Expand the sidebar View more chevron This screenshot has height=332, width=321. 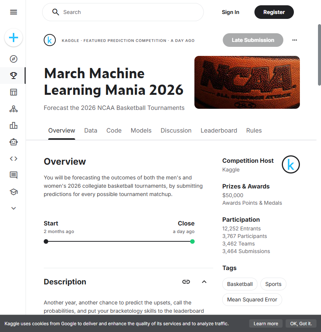(x=14, y=208)
